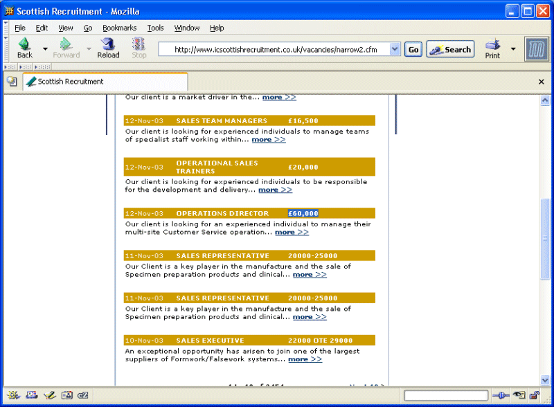Follow 'more >>' link after 'market driver in the...'
This screenshot has width=554, height=407.
[279, 97]
